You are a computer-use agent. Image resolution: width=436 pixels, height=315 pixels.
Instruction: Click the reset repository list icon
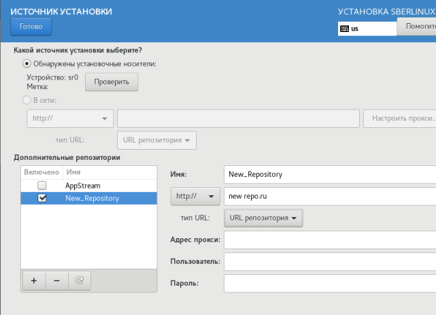78,280
